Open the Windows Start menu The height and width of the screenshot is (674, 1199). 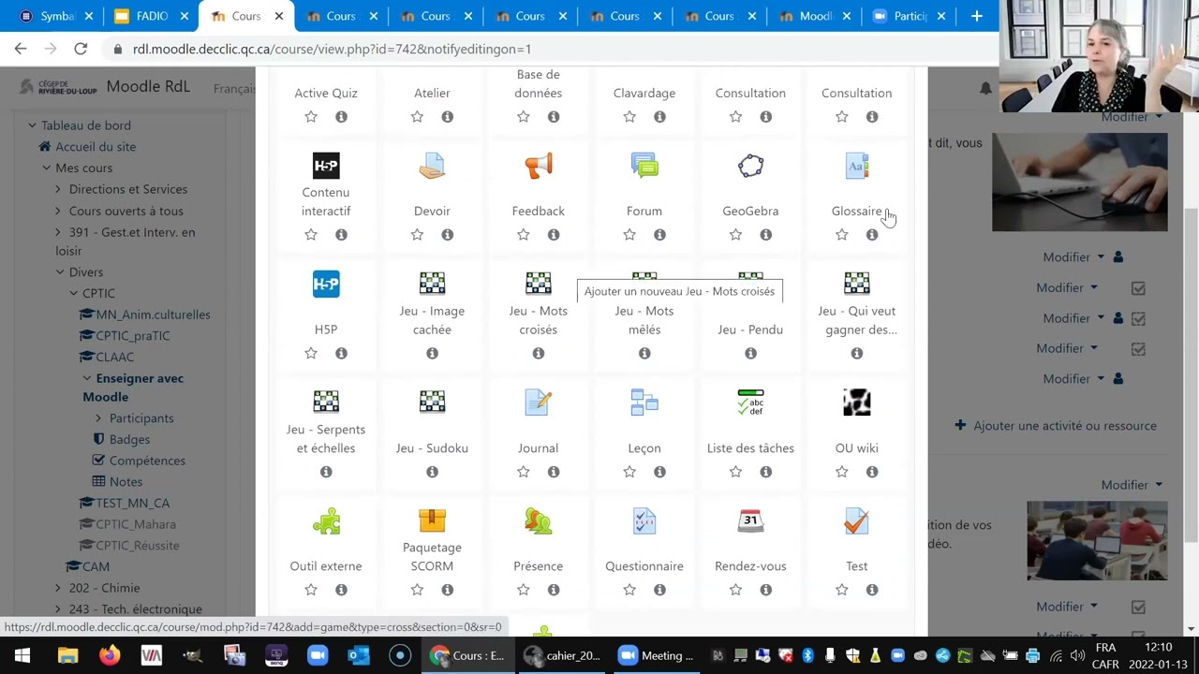(x=22, y=655)
